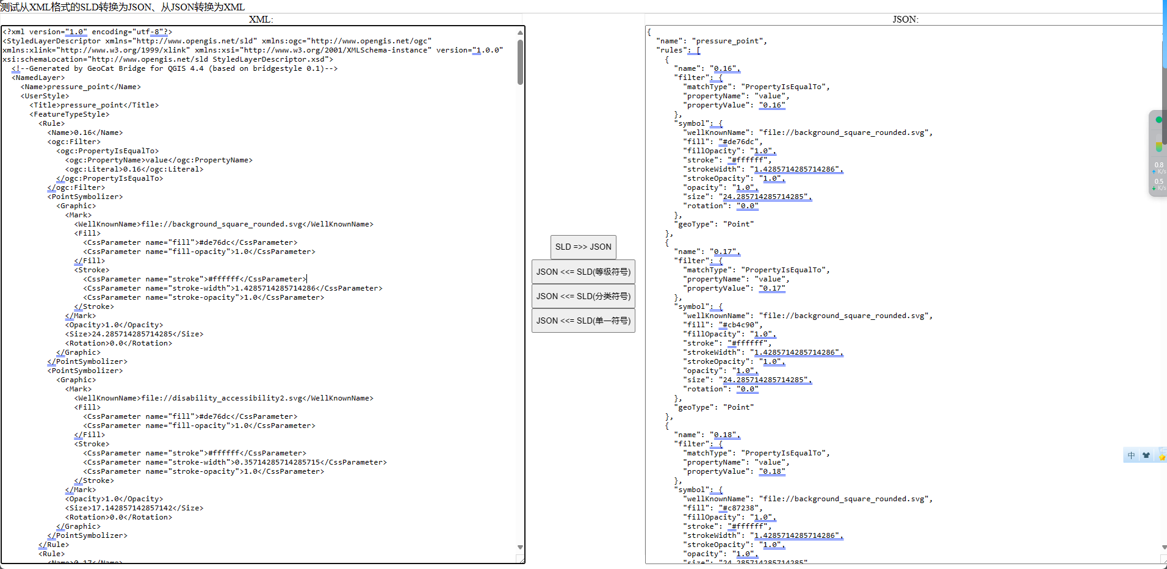The width and height of the screenshot is (1167, 569).
Task: Click the "XML:" label
Action: (261, 20)
